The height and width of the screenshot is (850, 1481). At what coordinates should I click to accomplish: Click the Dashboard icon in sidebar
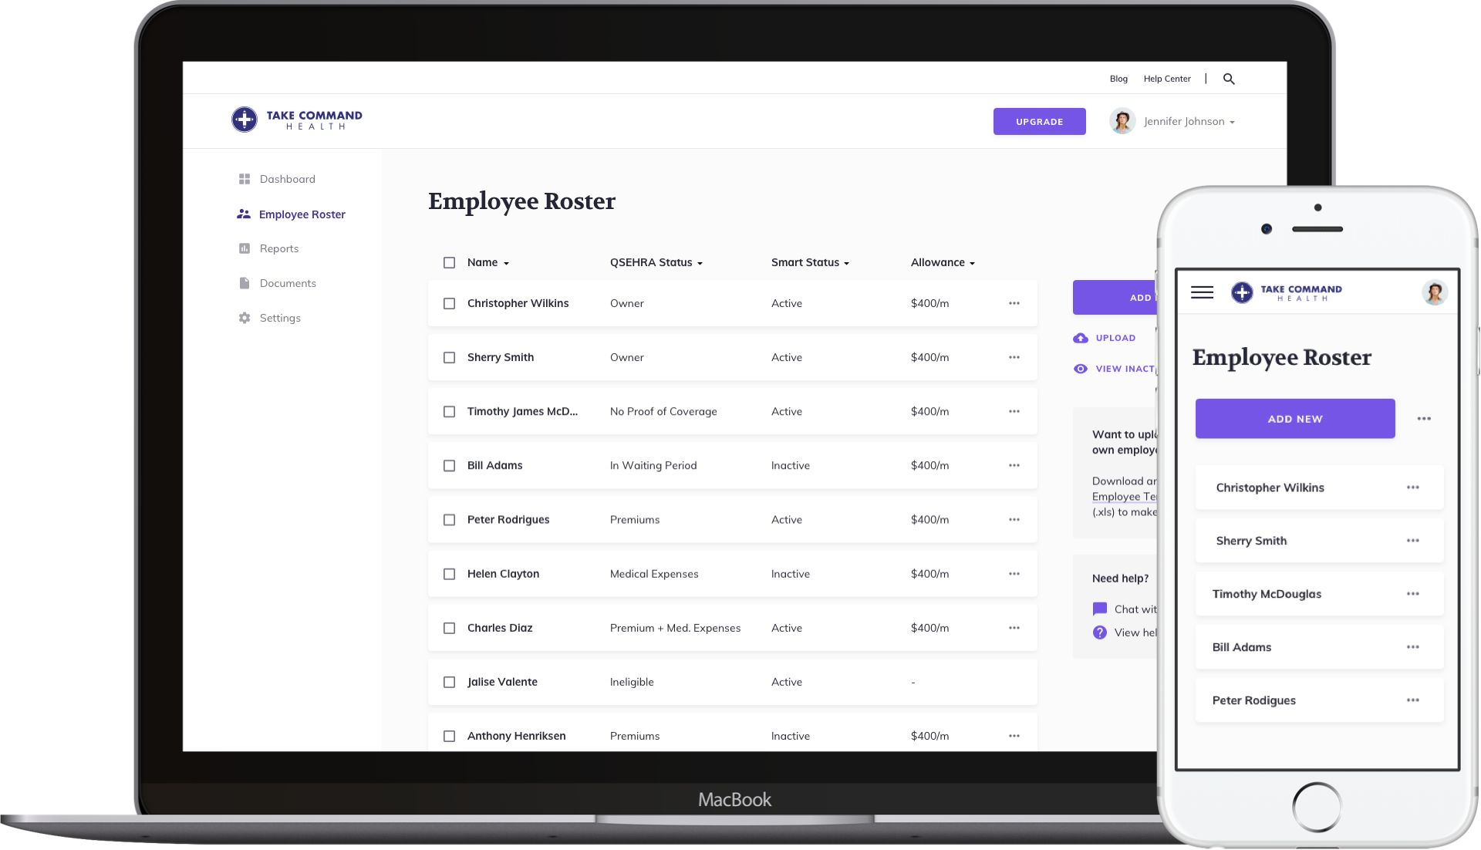(x=244, y=178)
